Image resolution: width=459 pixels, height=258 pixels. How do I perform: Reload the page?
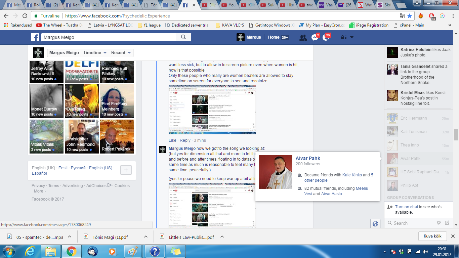click(x=25, y=16)
